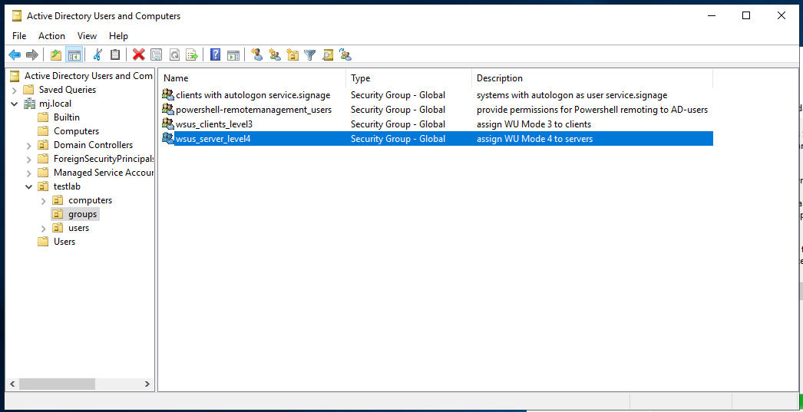This screenshot has width=803, height=412.
Task: Toggle Show/Hide Action Pane icon
Action: [x=233, y=54]
